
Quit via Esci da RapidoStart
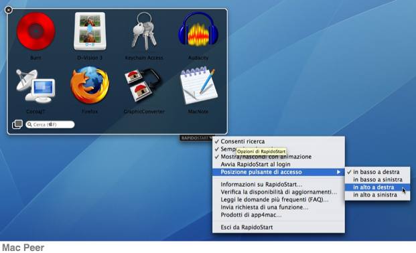279,228
